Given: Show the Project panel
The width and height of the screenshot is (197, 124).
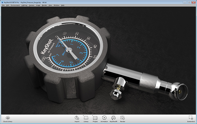Looking at the screenshot, I should click(x=95, y=118).
